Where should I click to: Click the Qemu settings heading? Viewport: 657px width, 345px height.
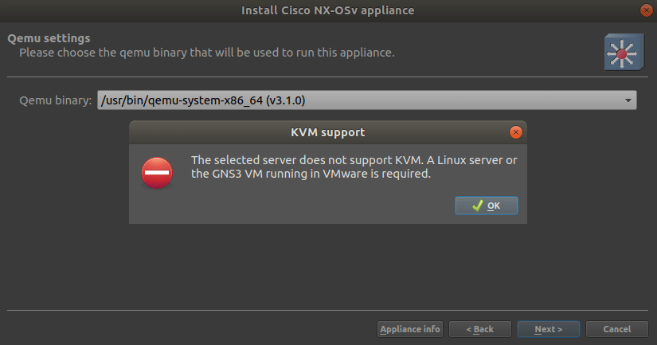tap(49, 38)
